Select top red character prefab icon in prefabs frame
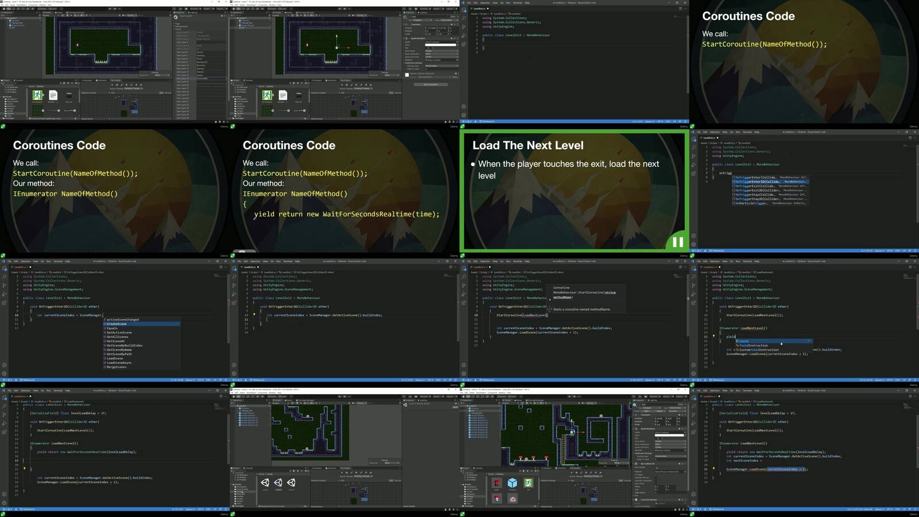 pyautogui.click(x=497, y=483)
